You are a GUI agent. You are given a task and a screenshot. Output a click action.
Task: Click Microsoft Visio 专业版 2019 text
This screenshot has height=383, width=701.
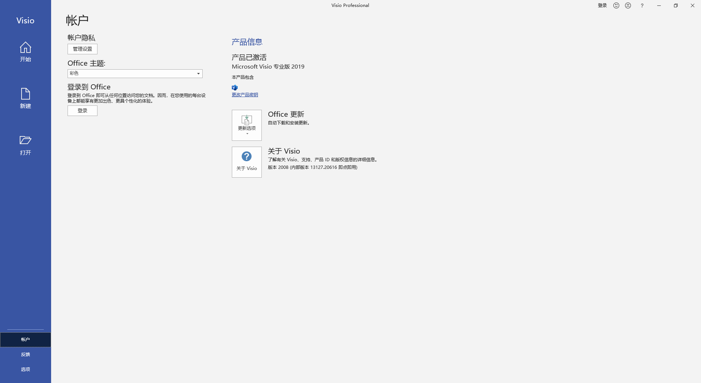pos(268,67)
